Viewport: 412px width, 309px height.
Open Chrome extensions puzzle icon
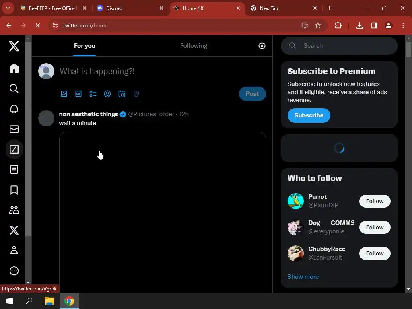338,25
